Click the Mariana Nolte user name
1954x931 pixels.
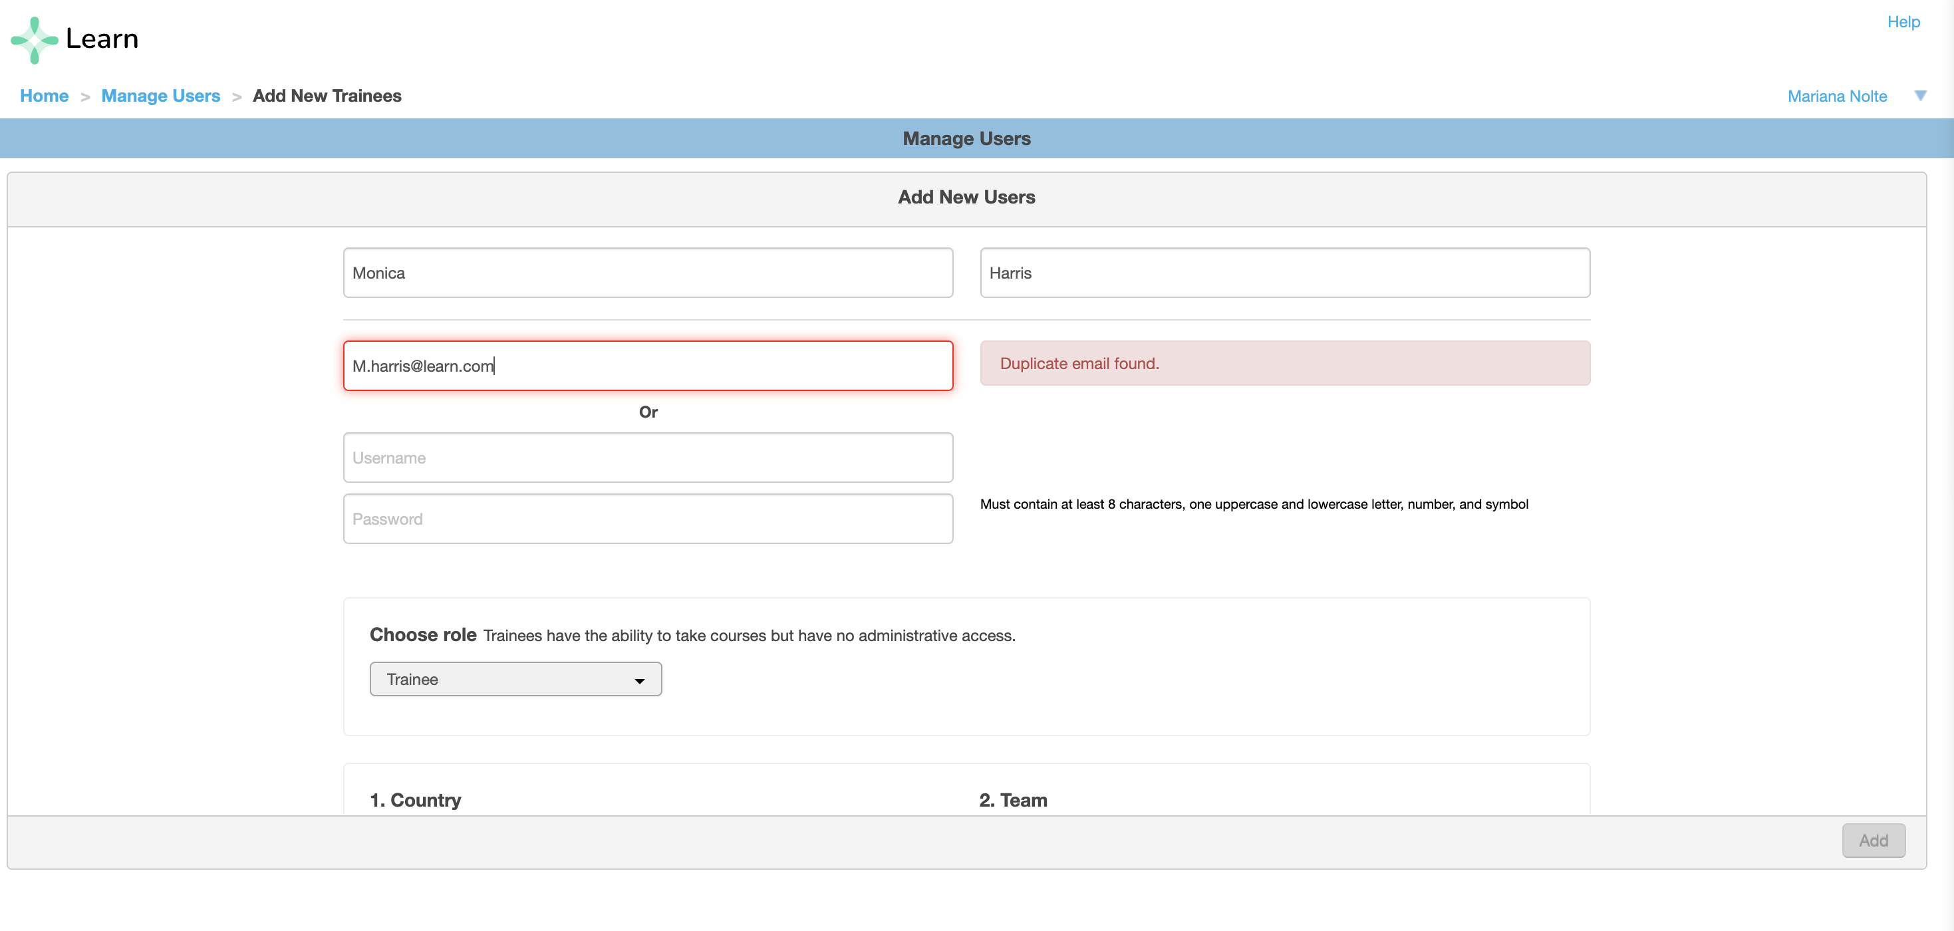[x=1836, y=96]
